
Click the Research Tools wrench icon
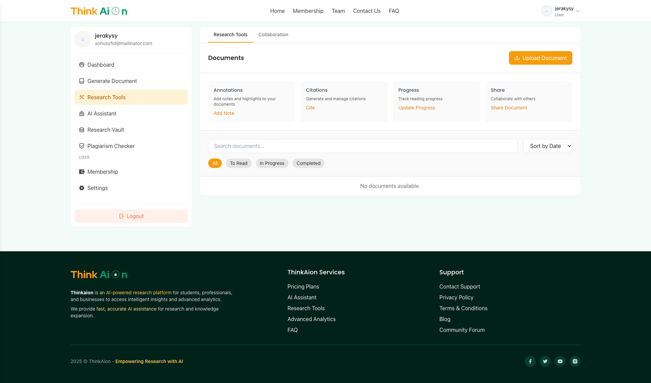pos(81,97)
